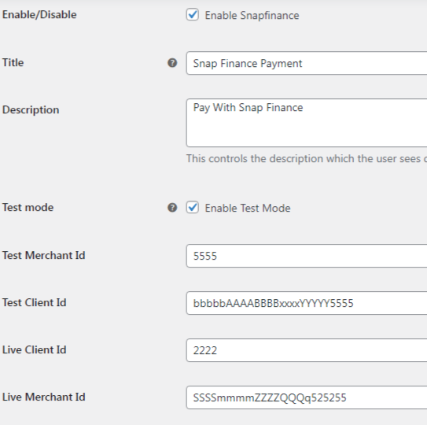The image size is (427, 425).
Task: Click the Title row label
Action: 13,62
